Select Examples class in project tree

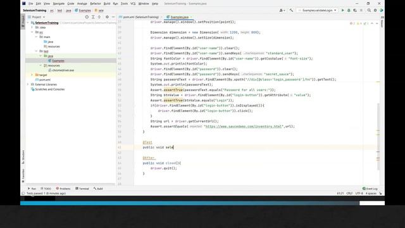click(x=58, y=61)
